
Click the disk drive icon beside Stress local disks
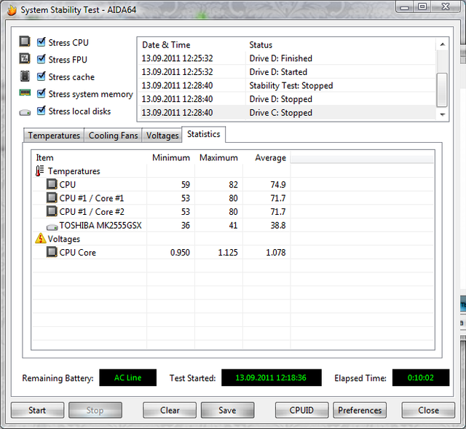[25, 111]
